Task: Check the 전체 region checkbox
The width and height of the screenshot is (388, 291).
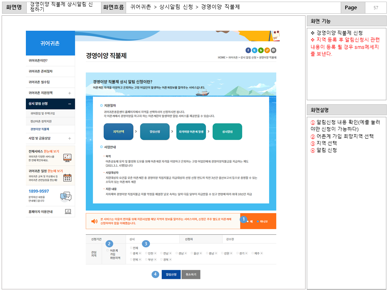Action: (x=131, y=248)
